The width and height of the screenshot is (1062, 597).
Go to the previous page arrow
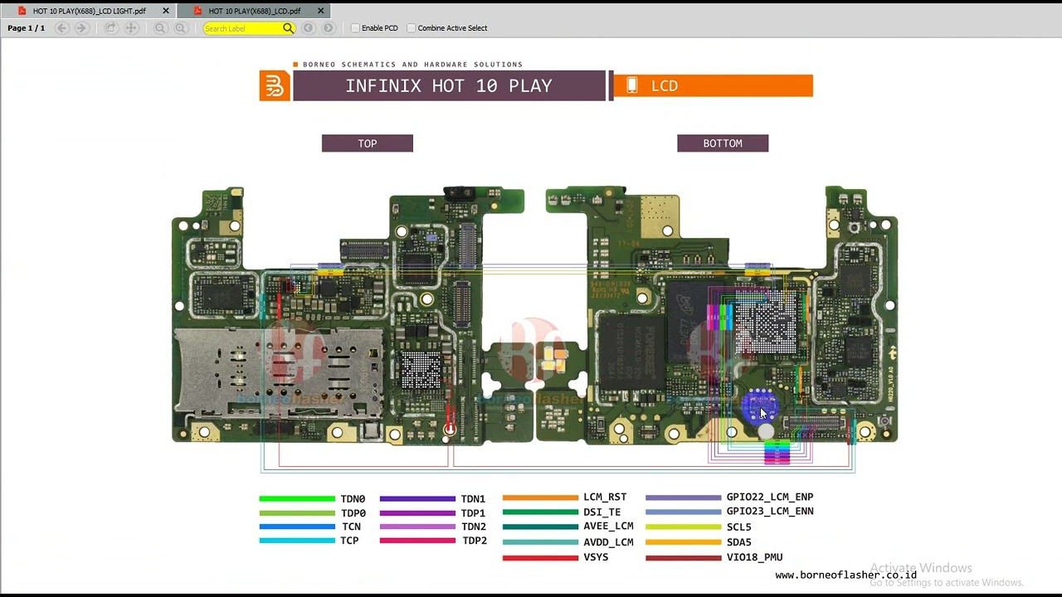click(x=62, y=28)
